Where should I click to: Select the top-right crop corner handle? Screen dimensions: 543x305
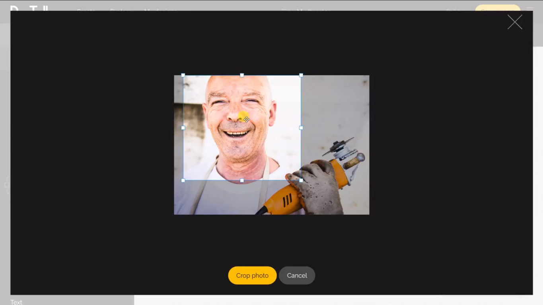[301, 75]
